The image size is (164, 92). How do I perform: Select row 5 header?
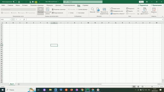pyautogui.click(x=2, y=33)
